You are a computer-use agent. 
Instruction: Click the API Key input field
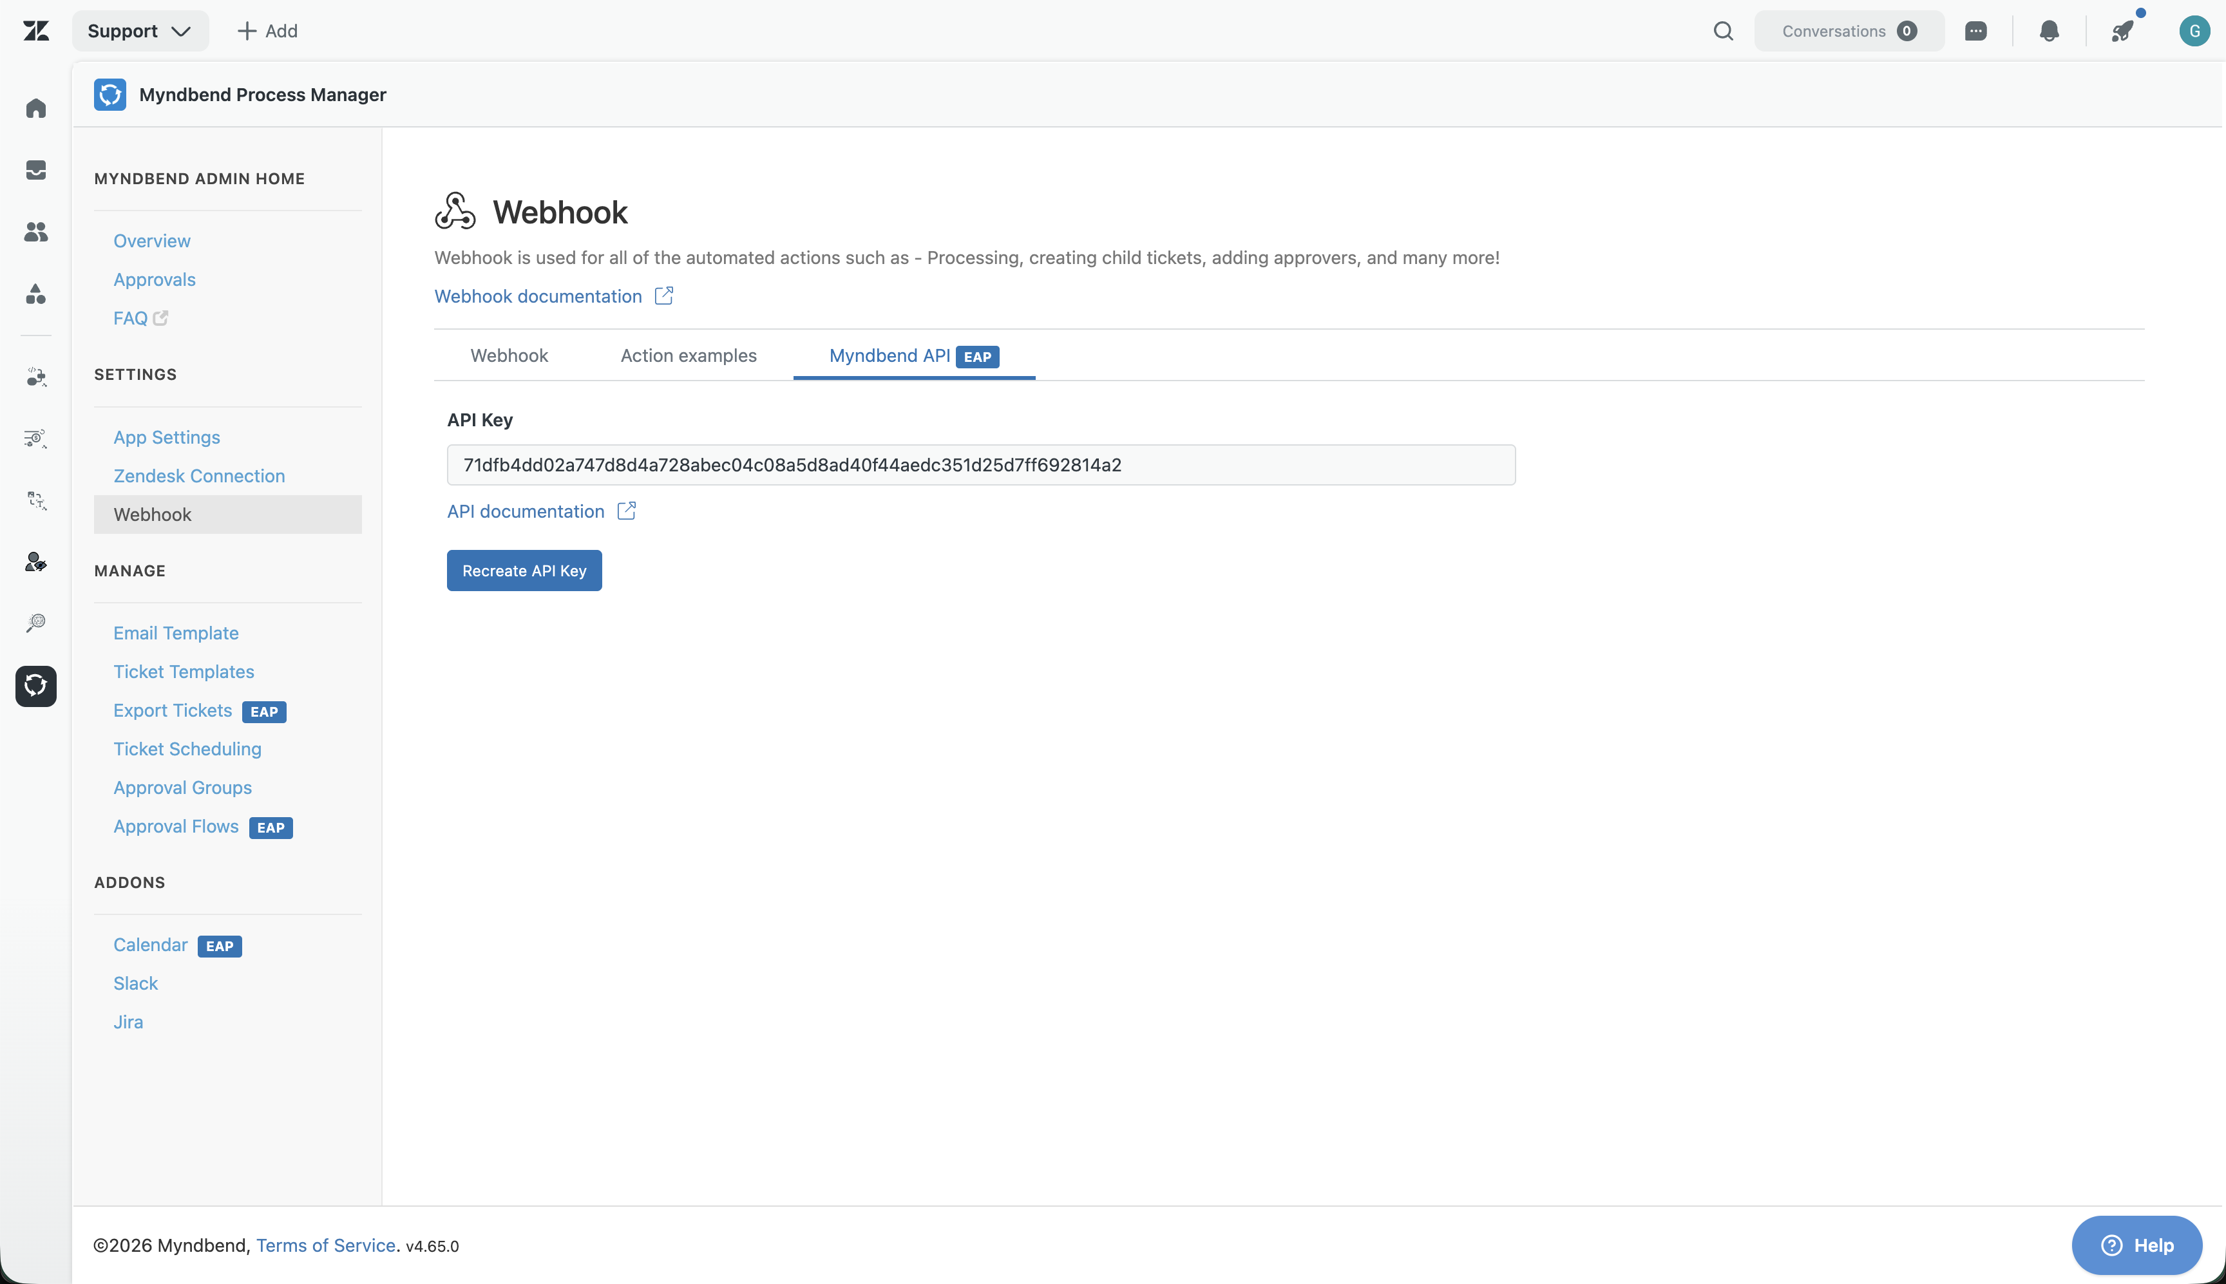pos(981,465)
